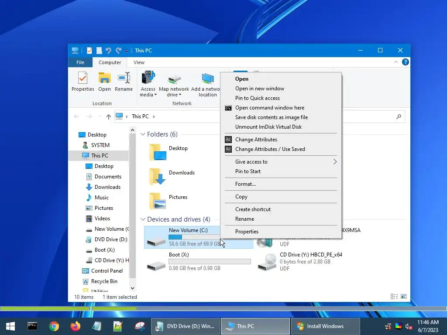This screenshot has height=335, width=447.
Task: Open the command prompt taskbar icon
Action: (x=32, y=326)
